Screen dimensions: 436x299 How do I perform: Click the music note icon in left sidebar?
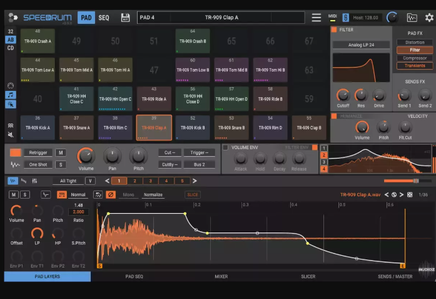11,95
